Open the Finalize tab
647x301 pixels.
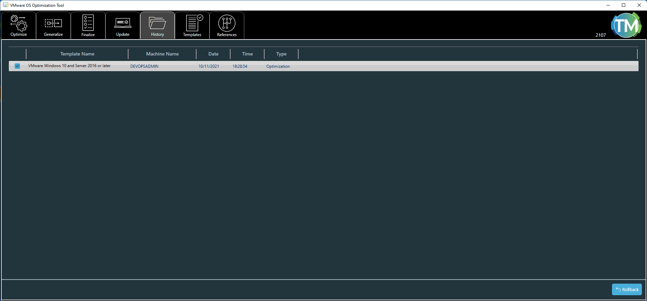point(88,25)
